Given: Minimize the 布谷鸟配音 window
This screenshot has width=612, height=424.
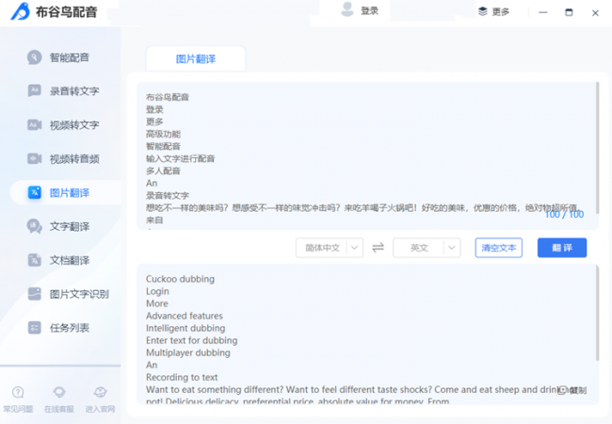Looking at the screenshot, I should (x=542, y=12).
